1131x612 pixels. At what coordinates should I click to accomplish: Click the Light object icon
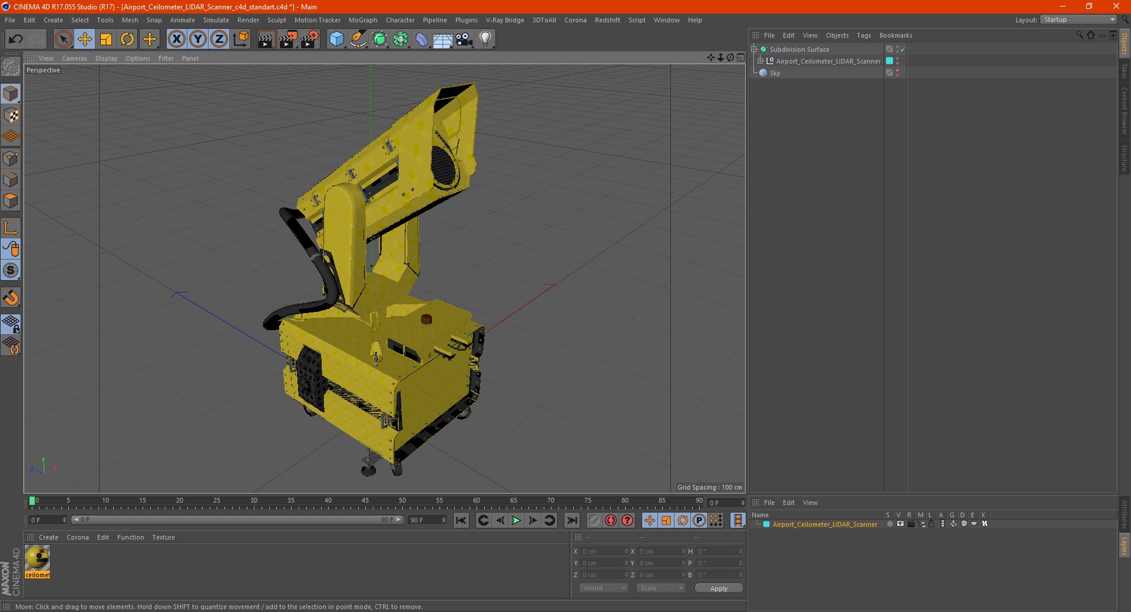[x=485, y=39]
